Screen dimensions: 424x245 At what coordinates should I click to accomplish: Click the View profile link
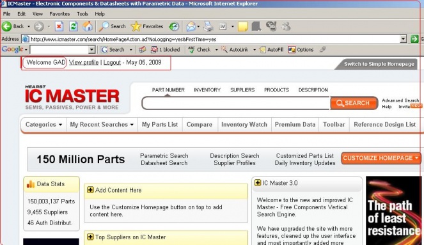click(x=84, y=63)
